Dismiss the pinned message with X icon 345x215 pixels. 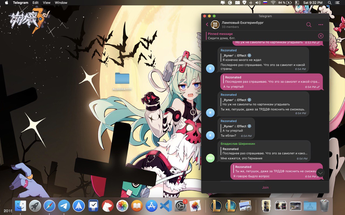(x=321, y=36)
